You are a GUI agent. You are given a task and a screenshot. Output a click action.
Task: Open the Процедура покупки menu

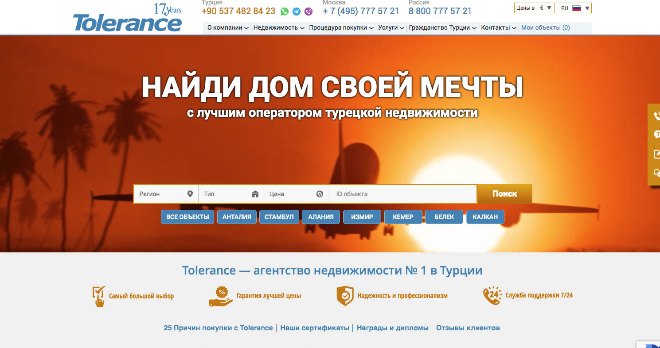(x=341, y=27)
